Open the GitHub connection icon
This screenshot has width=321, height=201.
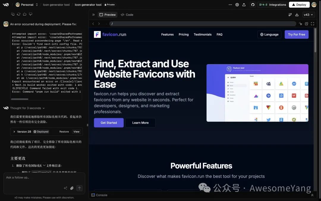(x=253, y=4)
